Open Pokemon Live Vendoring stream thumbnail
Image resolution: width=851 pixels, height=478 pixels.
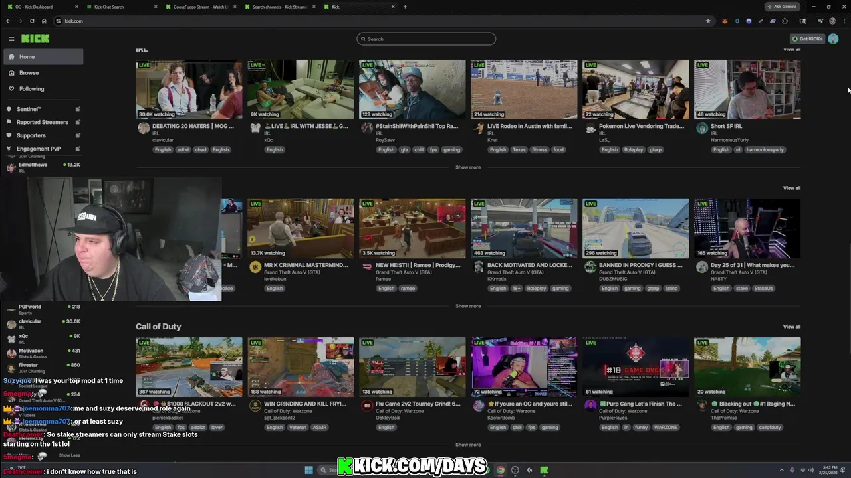click(x=636, y=90)
